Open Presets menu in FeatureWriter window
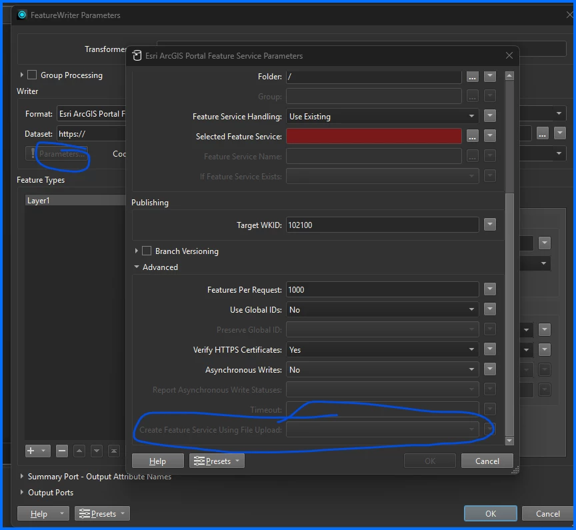This screenshot has height=530, width=576. pos(102,513)
